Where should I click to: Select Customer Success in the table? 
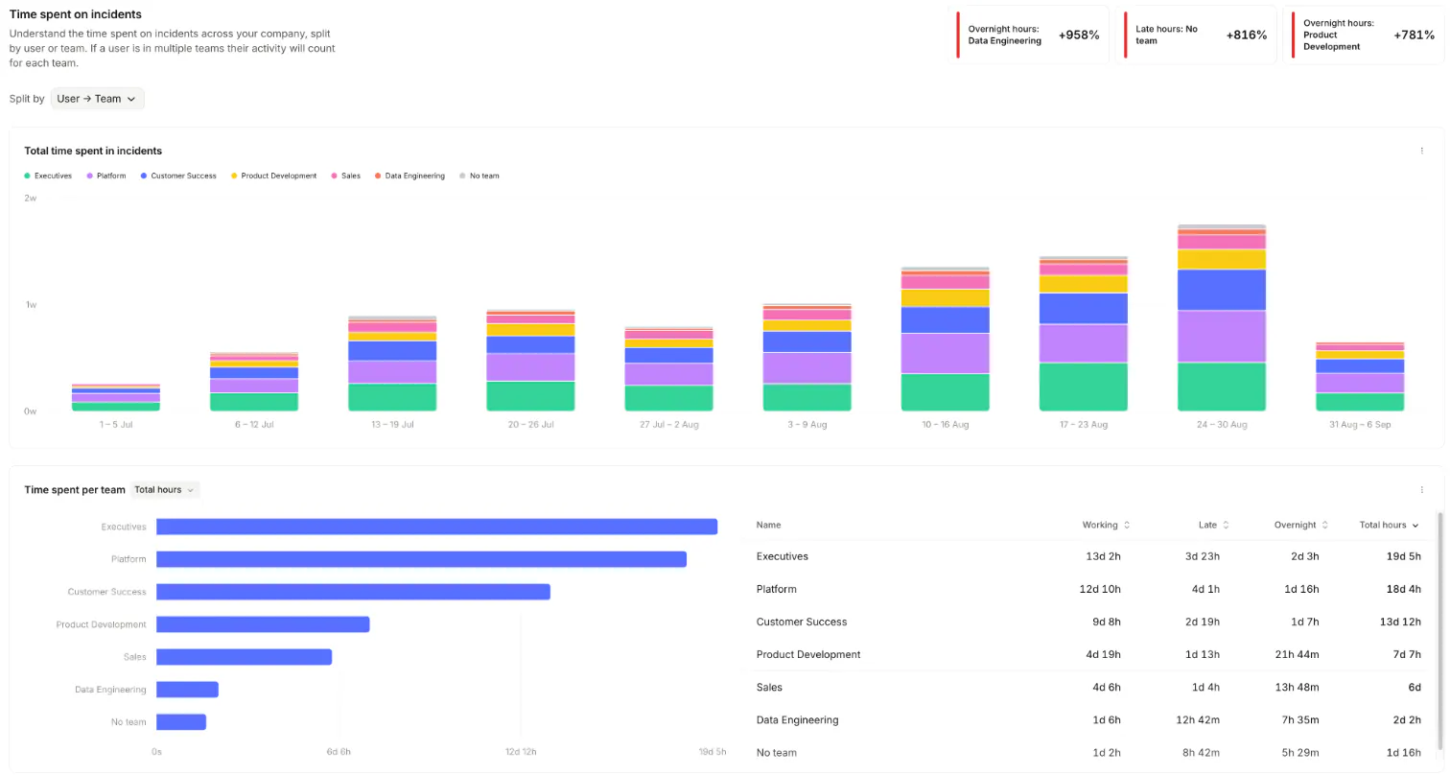tap(802, 622)
